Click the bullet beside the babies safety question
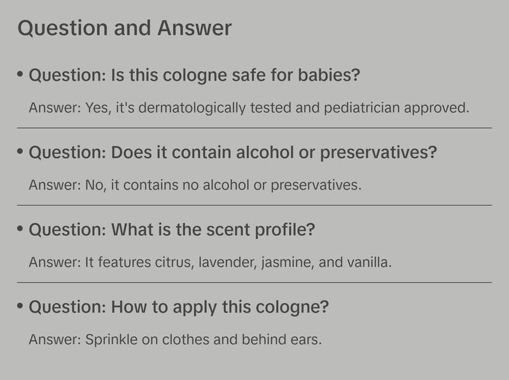Screen dimensions: 509x380 [x=20, y=75]
